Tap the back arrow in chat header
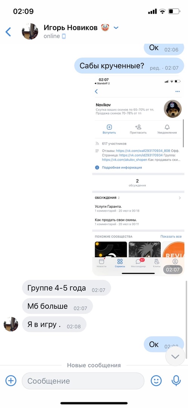This screenshot has width=188, height=408. (8, 32)
